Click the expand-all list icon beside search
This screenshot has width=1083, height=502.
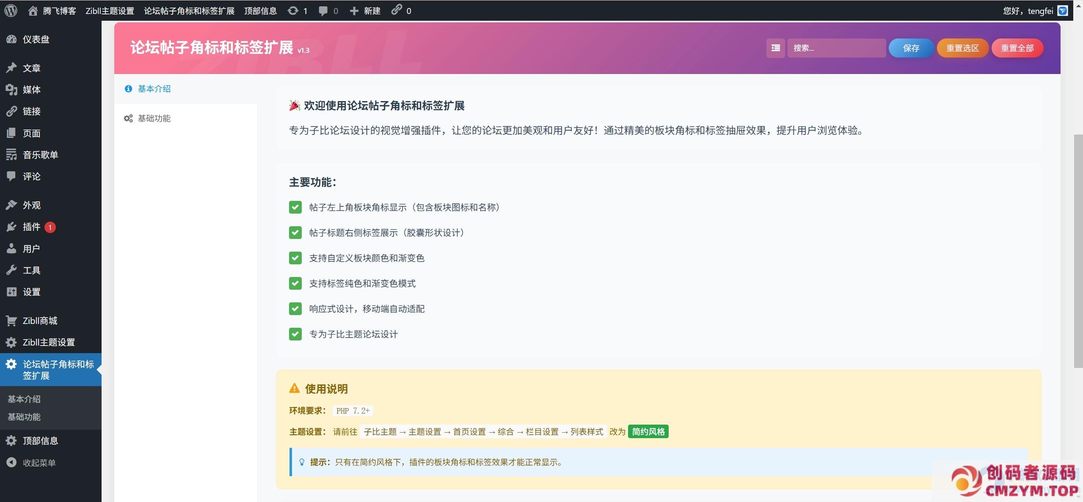[775, 48]
